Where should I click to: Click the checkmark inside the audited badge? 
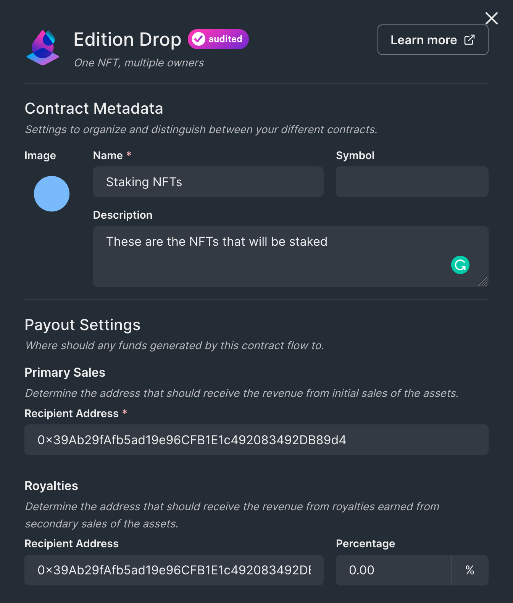tap(198, 39)
